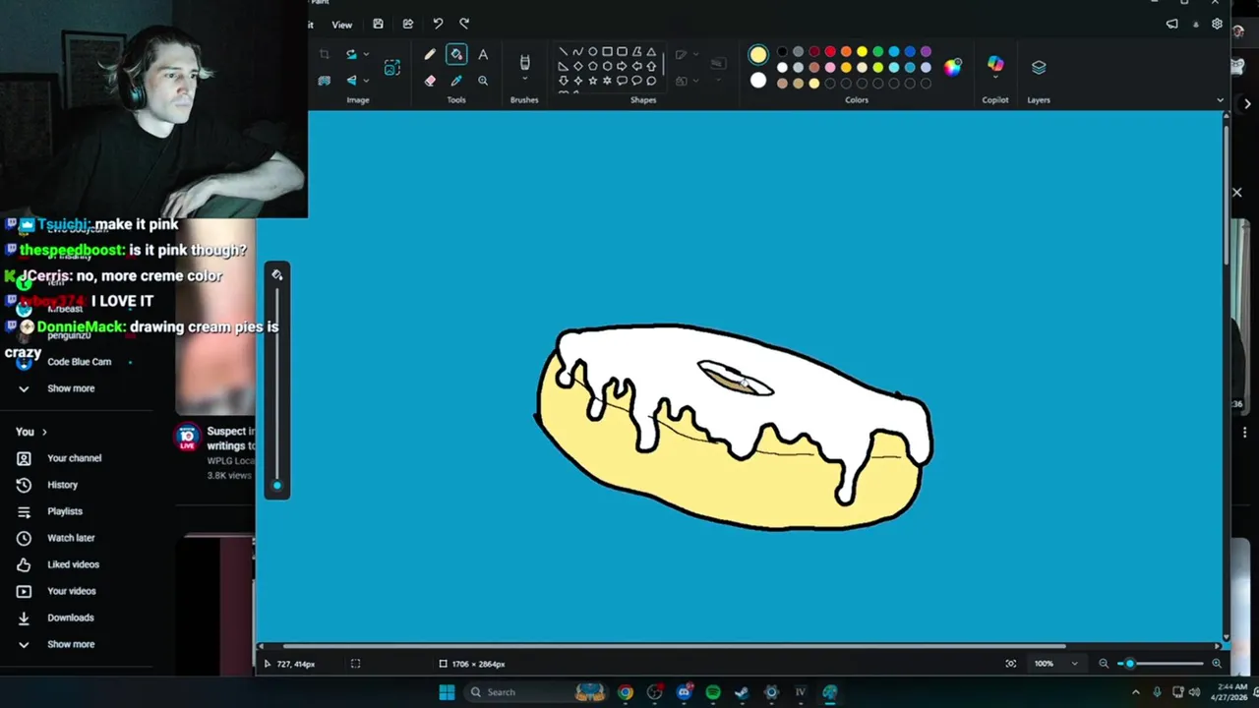The height and width of the screenshot is (708, 1259).
Task: Click the Share icon next to Save
Action: click(x=408, y=24)
